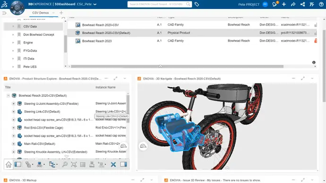The width and height of the screenshot is (326, 183).
Task: Toggle the right side panel icon
Action: (123, 165)
